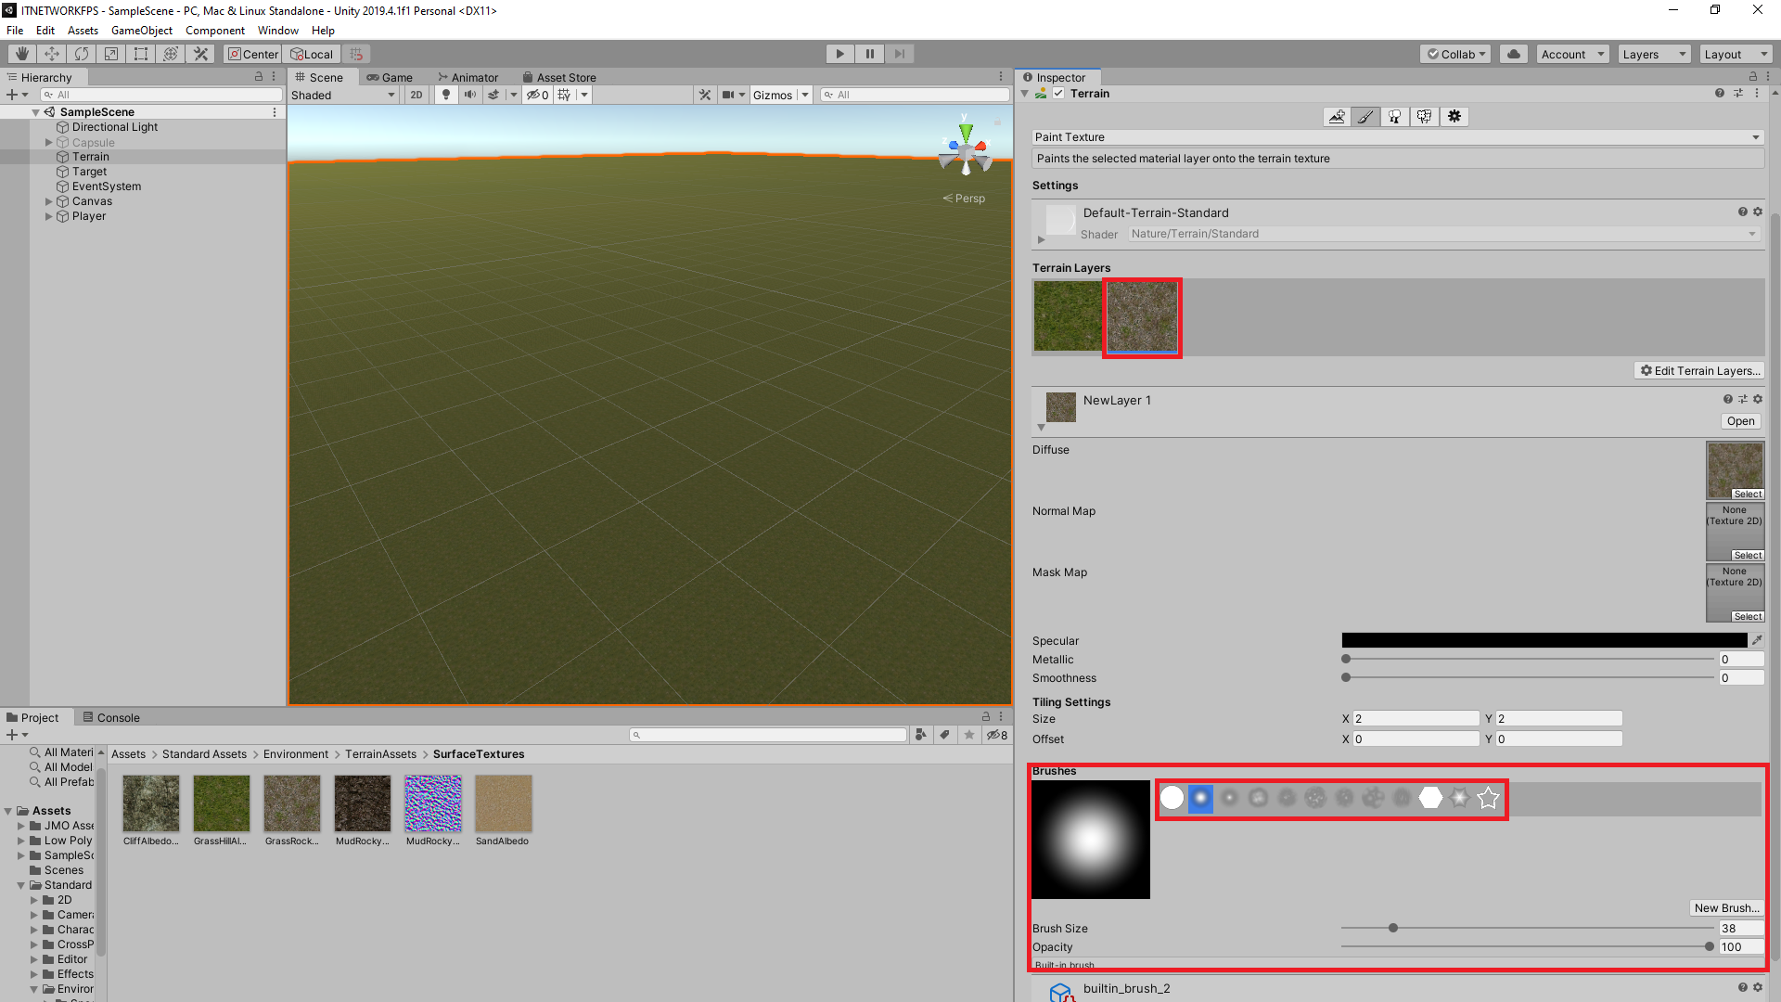Toggle the Terrain active checkbox in Inspector

click(x=1059, y=93)
